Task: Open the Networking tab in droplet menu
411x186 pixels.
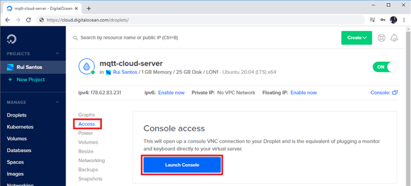Action: [x=91, y=160]
